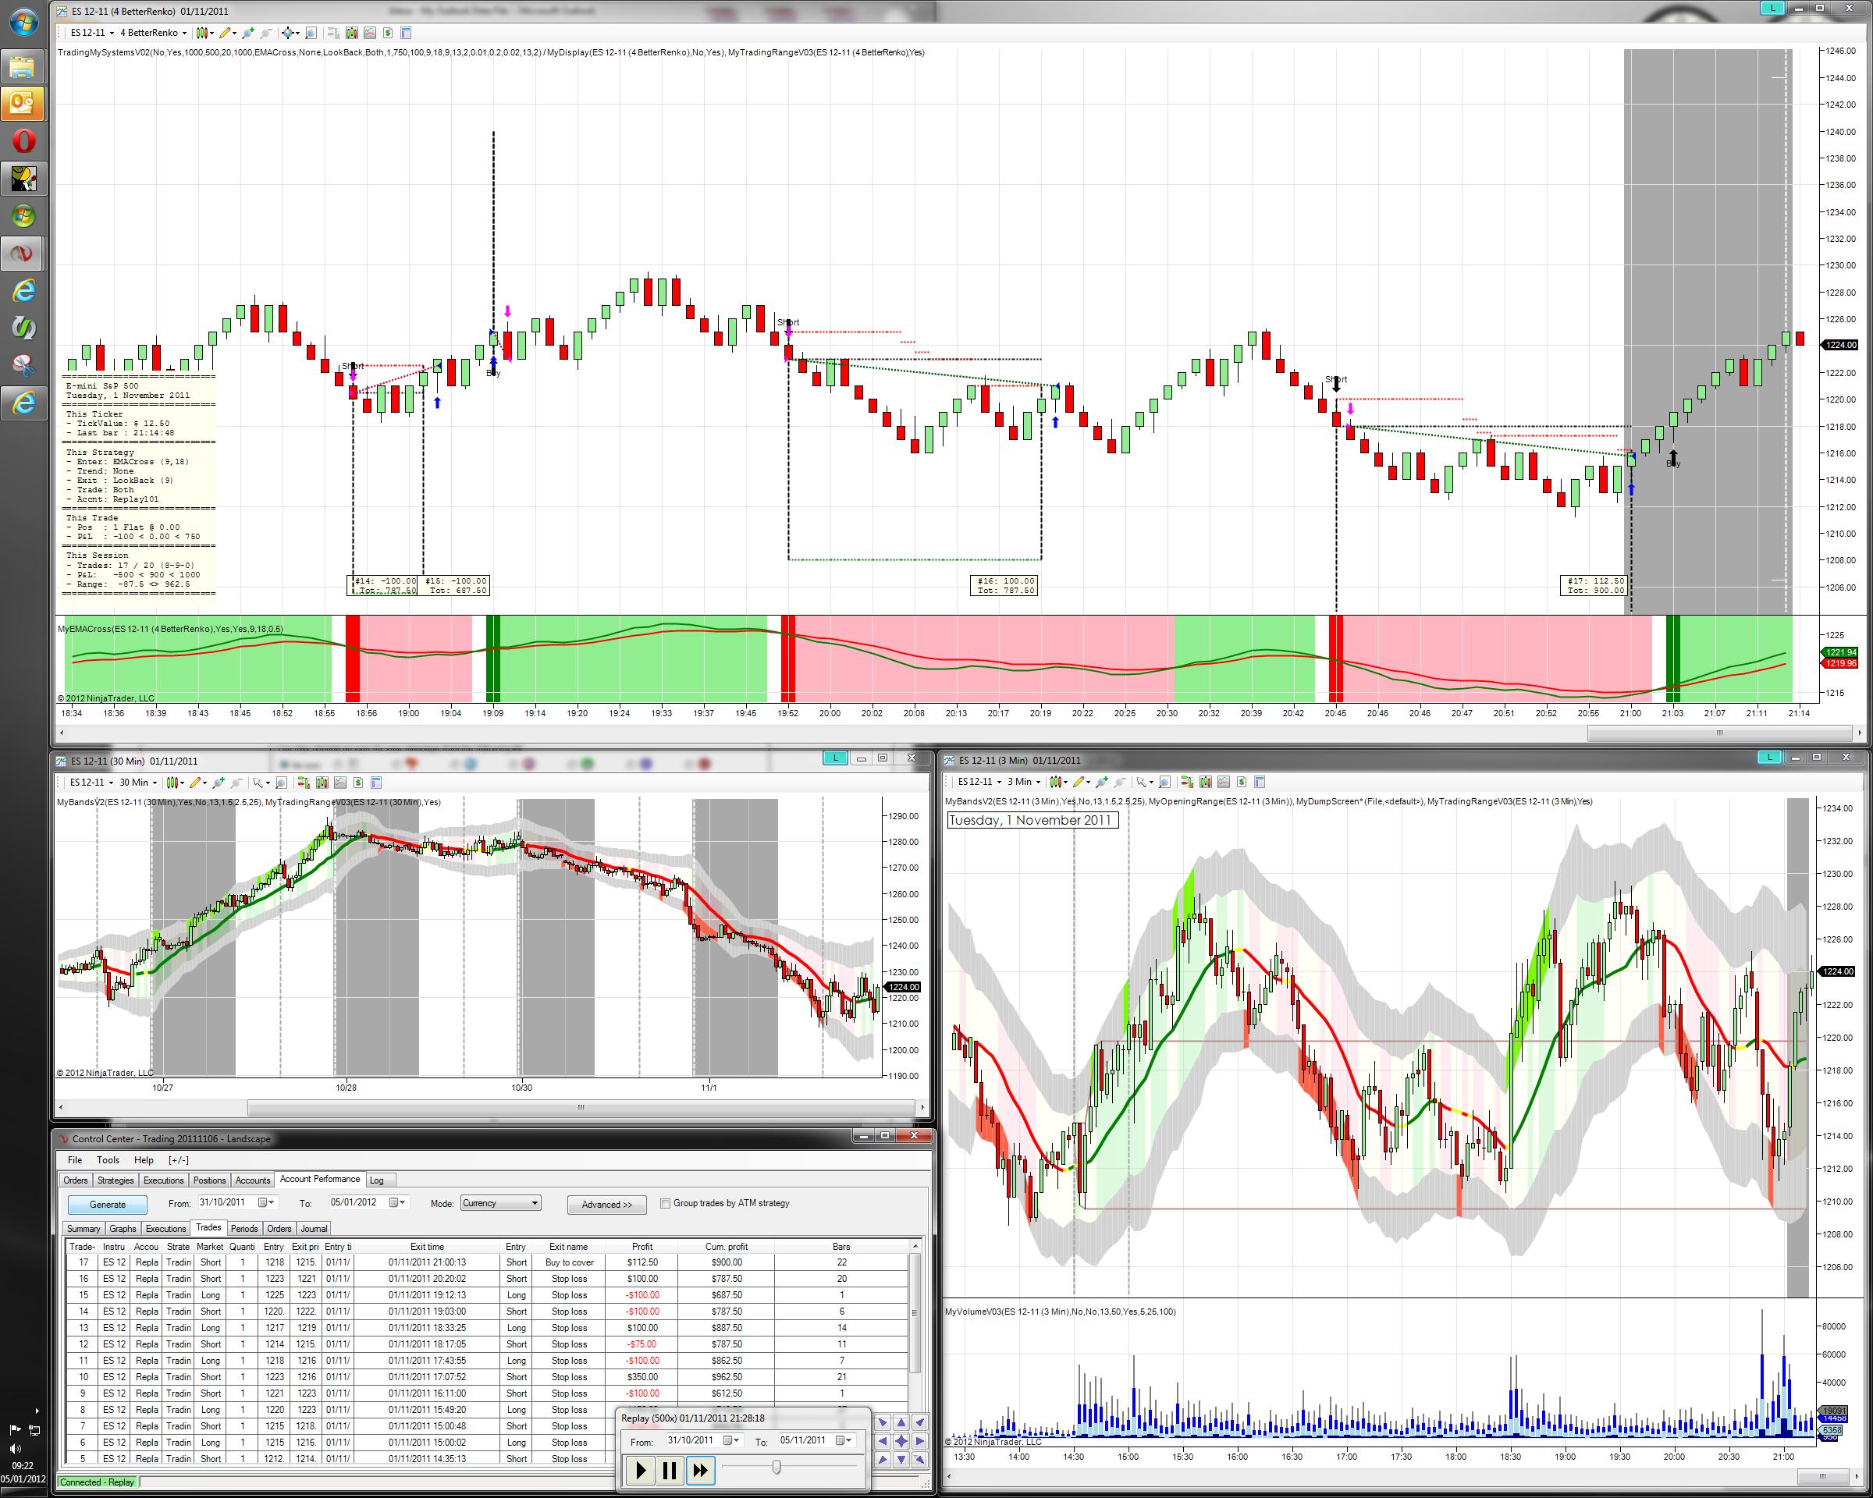Viewport: 1873px width, 1498px height.
Task: Open the crosshair cursor tool in top chart
Action: click(x=287, y=33)
